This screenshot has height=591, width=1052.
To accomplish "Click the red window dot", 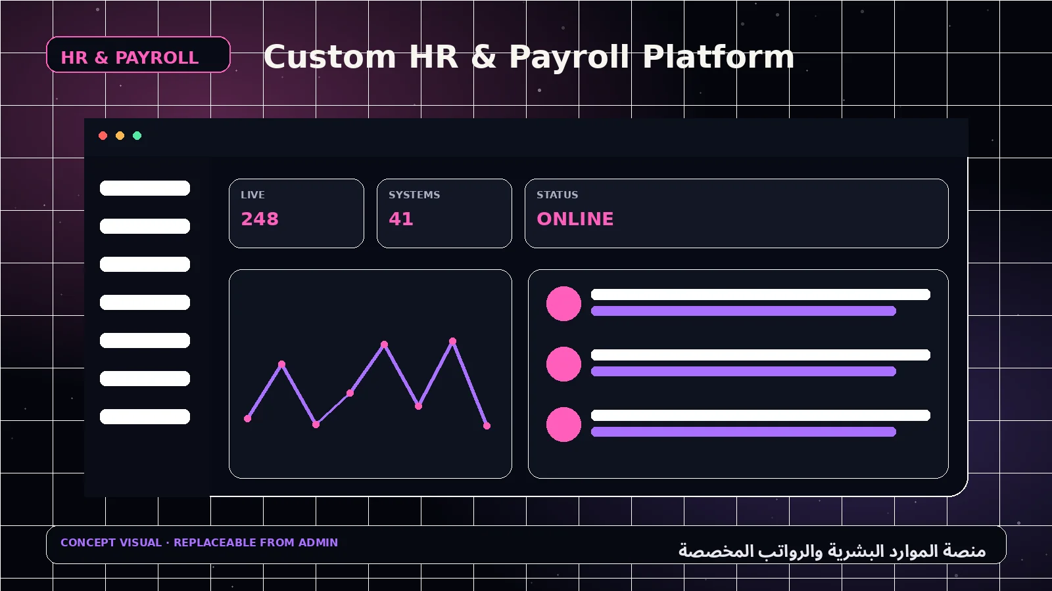I will point(103,136).
